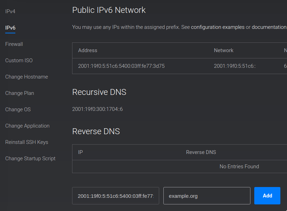Open the documentation link
This screenshot has height=211, width=287.
pyautogui.click(x=269, y=27)
